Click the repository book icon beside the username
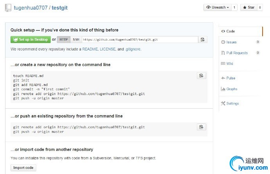The width and height of the screenshot is (270, 174). pos(8,8)
